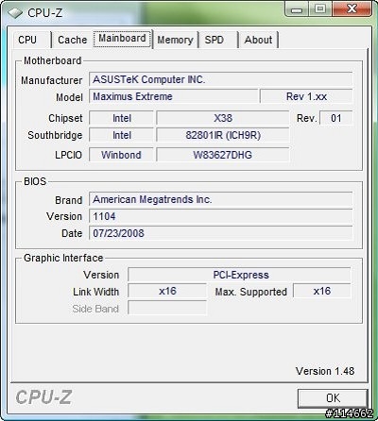Select the W83627DHG LPCIO value

223,155
